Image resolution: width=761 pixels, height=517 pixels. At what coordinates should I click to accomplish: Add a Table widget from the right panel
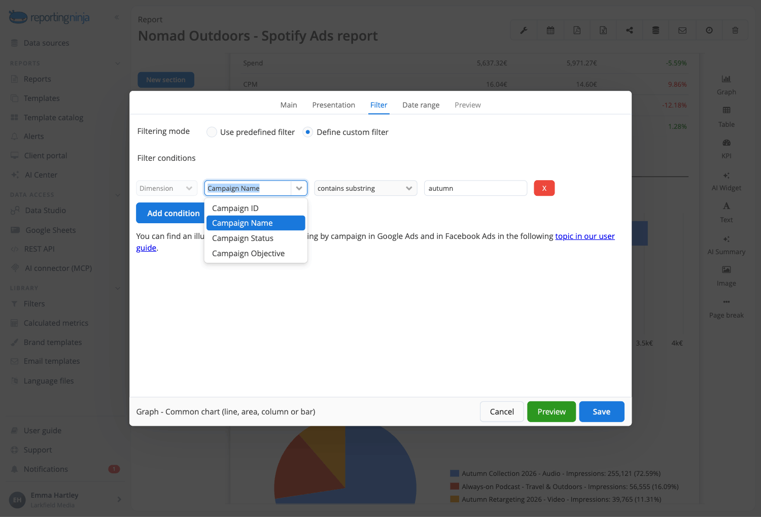[727, 117]
